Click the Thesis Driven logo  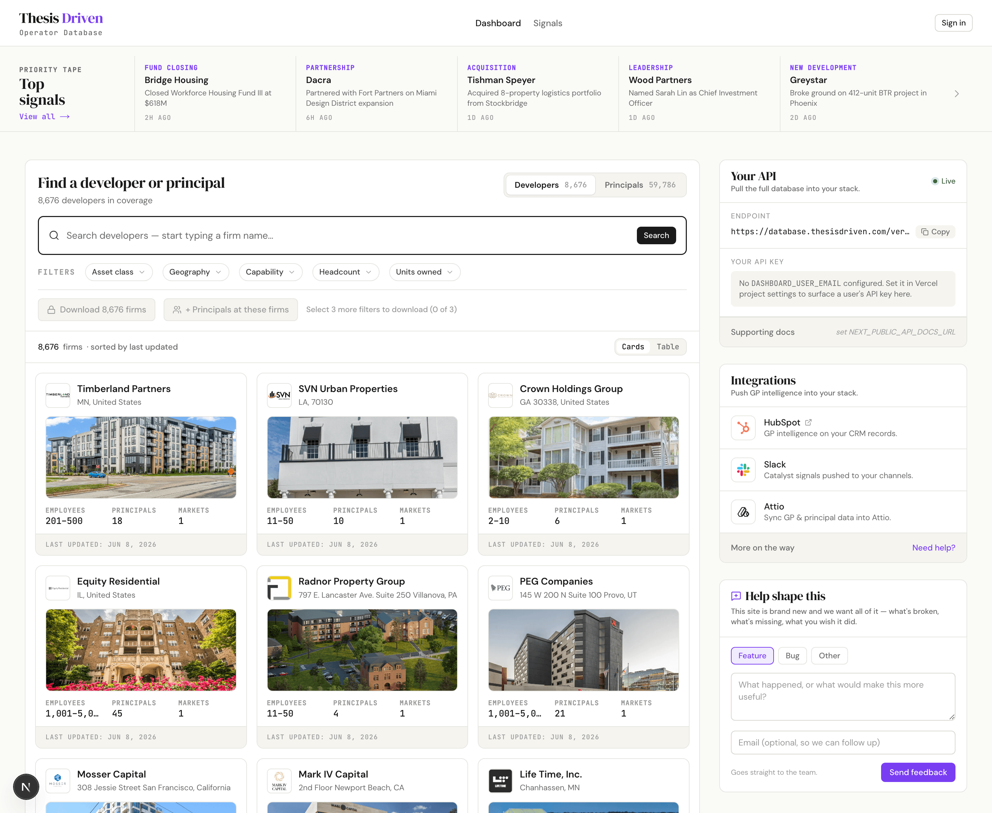[61, 23]
